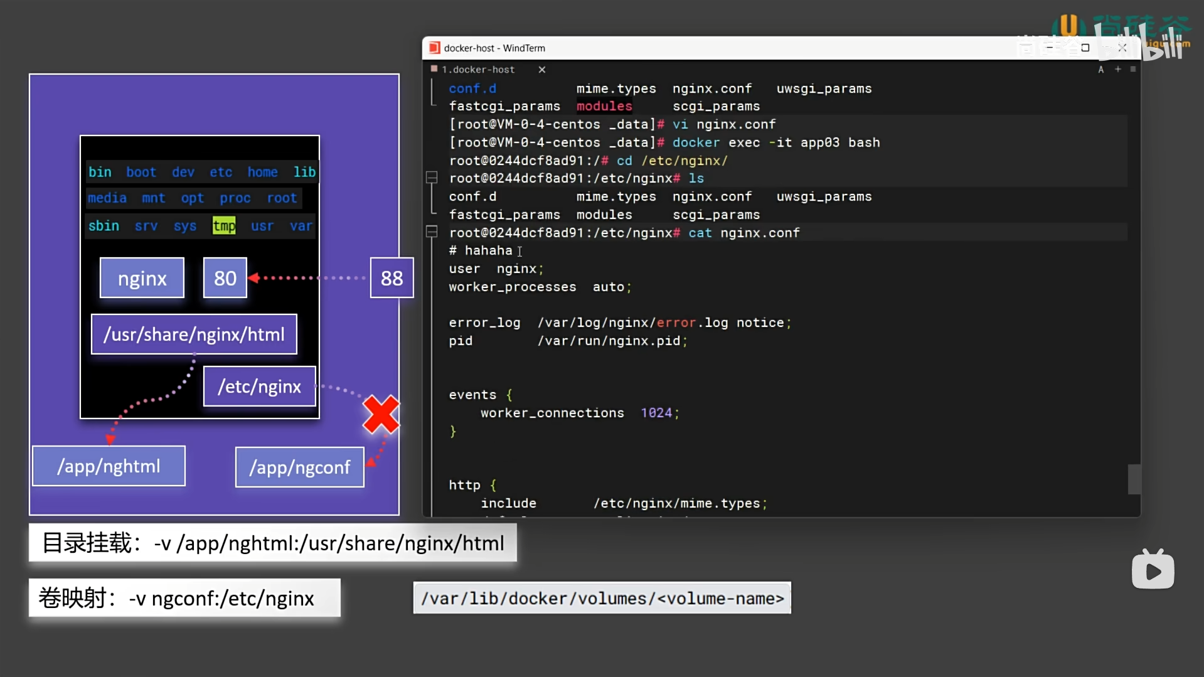Click the terminal vertical scrollbar thumb
This screenshot has width=1204, height=677.
tap(1134, 479)
